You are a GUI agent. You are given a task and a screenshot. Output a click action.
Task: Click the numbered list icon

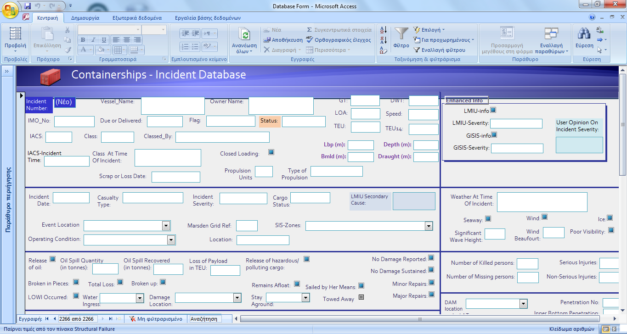pos(185,47)
